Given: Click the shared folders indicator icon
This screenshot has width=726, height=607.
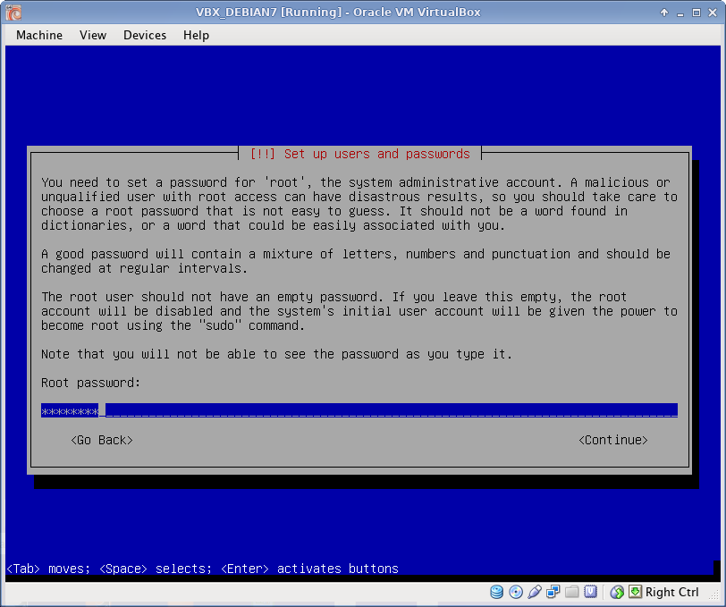Looking at the screenshot, I should pos(572,592).
